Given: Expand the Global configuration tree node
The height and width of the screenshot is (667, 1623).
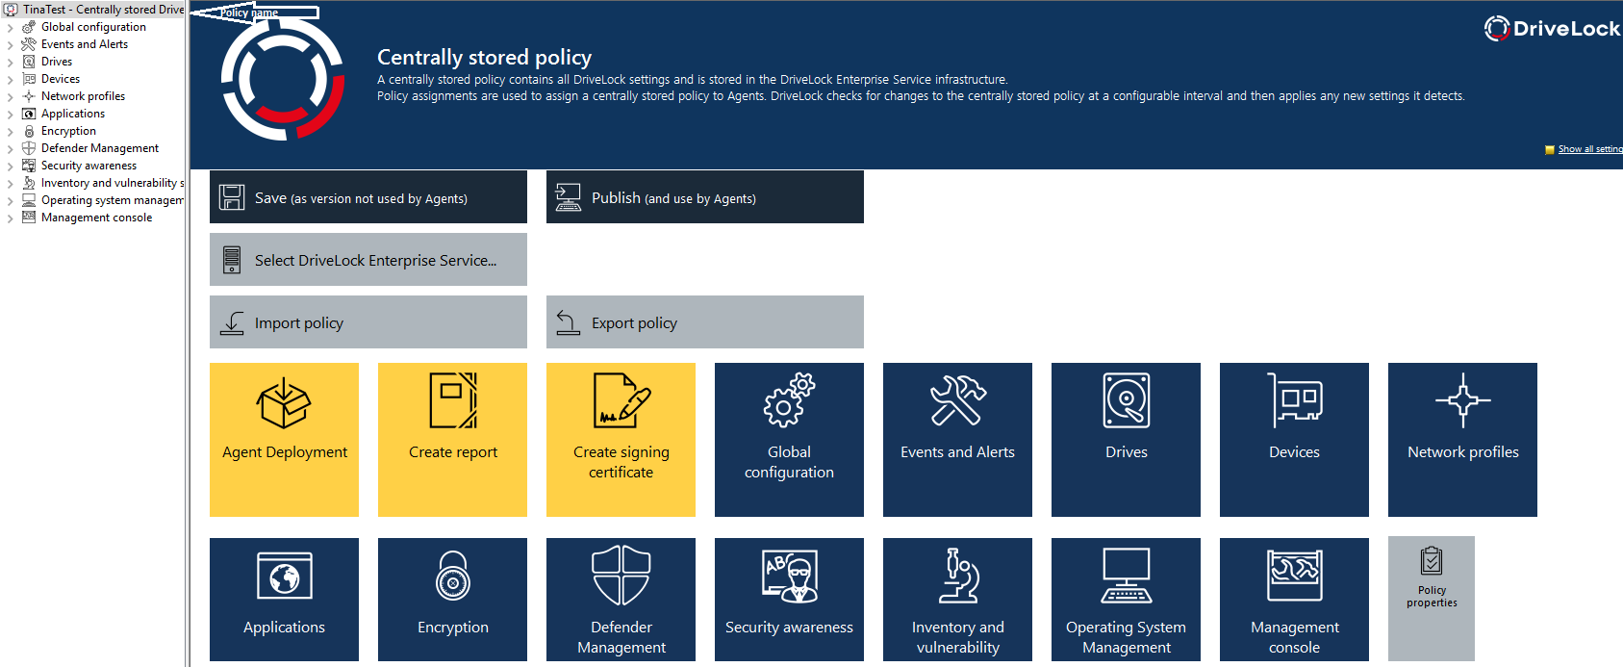Looking at the screenshot, I should pos(11,28).
